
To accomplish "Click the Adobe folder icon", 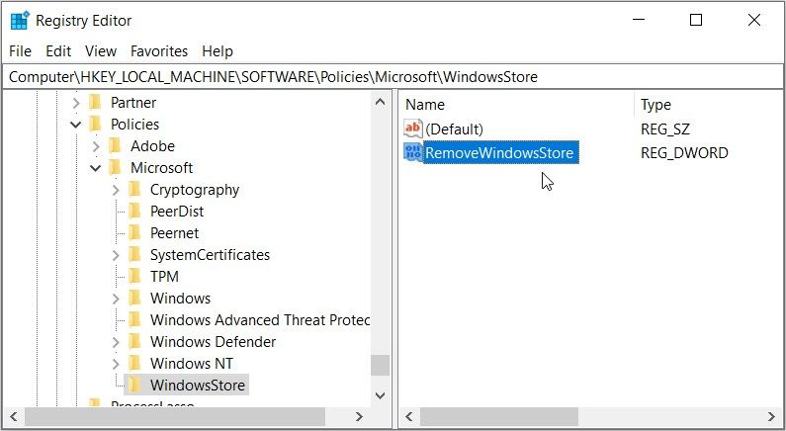I will coord(116,146).
